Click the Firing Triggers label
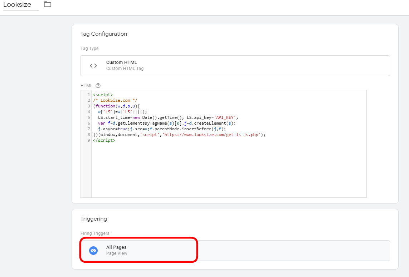Viewport: 409px width, 277px height. [x=95, y=233]
